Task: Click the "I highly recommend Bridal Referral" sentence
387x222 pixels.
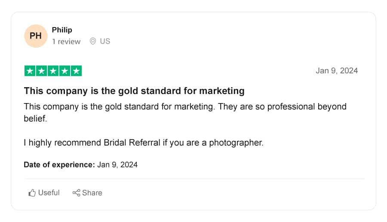Action: click(x=144, y=143)
